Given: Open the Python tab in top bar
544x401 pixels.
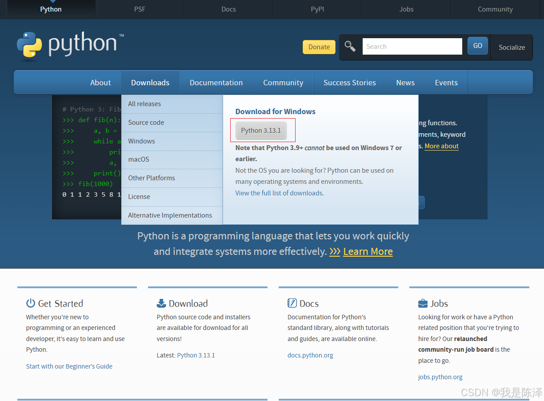Looking at the screenshot, I should pos(51,9).
